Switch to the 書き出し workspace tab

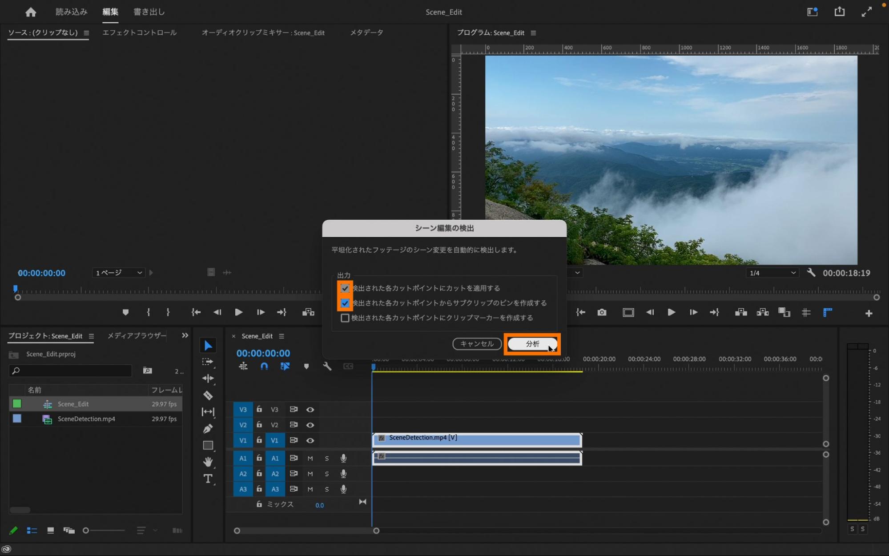click(x=149, y=12)
